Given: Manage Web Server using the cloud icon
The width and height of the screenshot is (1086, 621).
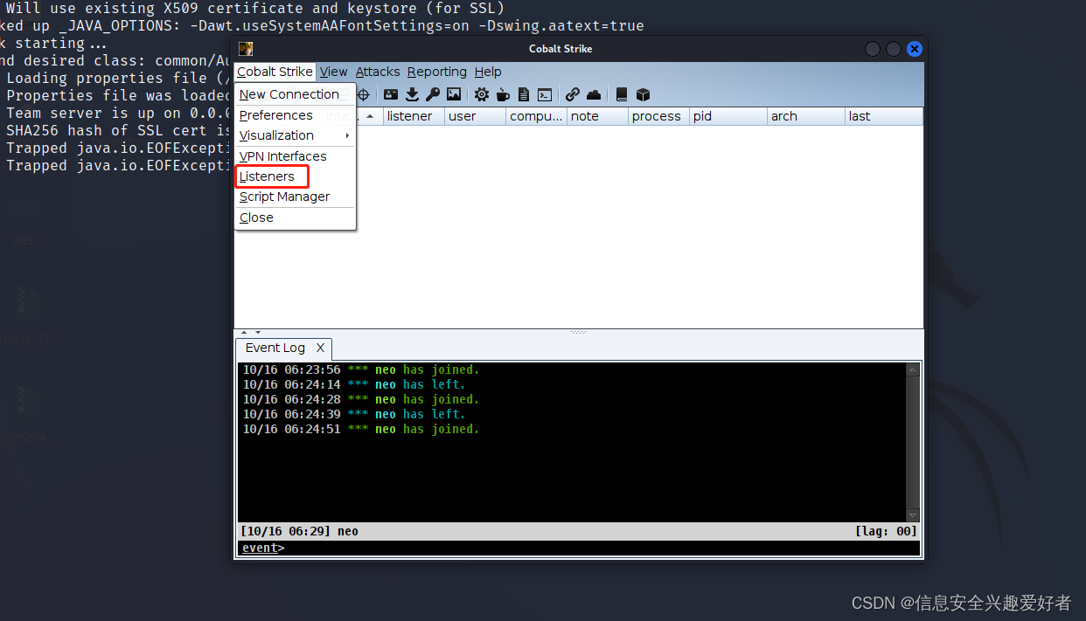Looking at the screenshot, I should [594, 94].
